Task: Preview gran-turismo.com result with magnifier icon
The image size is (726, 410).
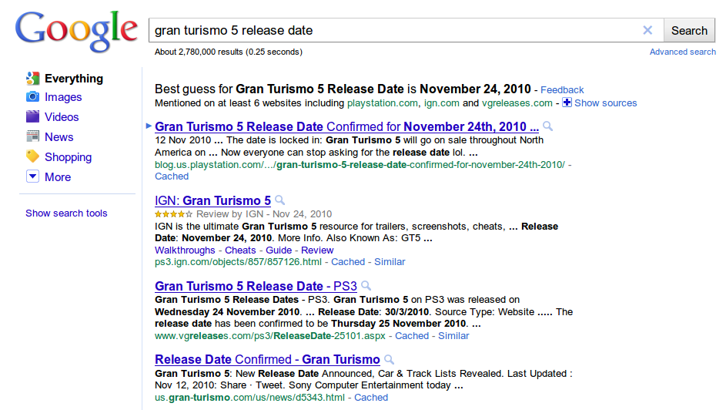Action: 390,359
